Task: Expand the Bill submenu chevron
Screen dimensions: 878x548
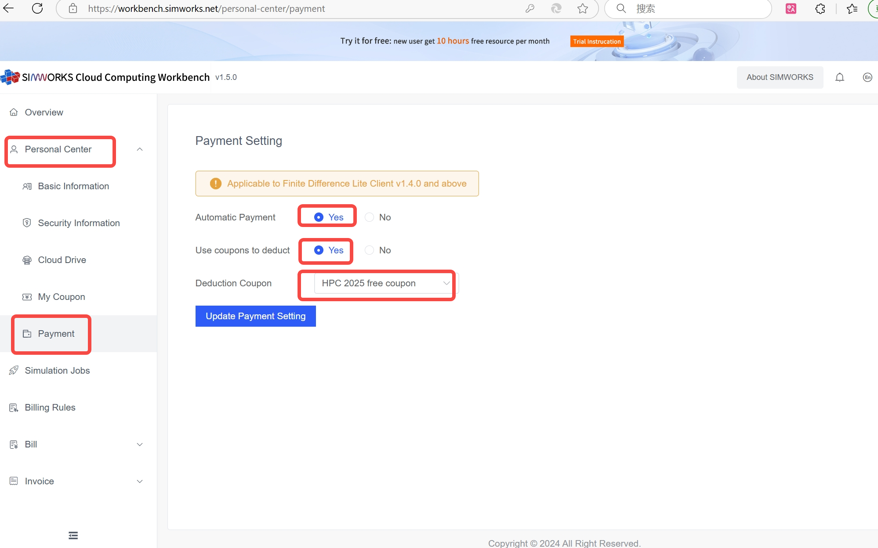Action: click(x=140, y=444)
